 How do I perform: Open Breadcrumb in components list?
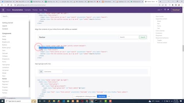6,42
